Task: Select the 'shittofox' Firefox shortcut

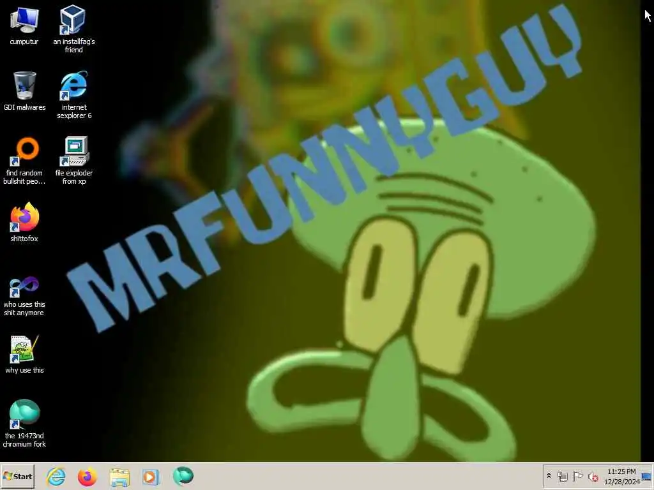Action: click(x=24, y=222)
